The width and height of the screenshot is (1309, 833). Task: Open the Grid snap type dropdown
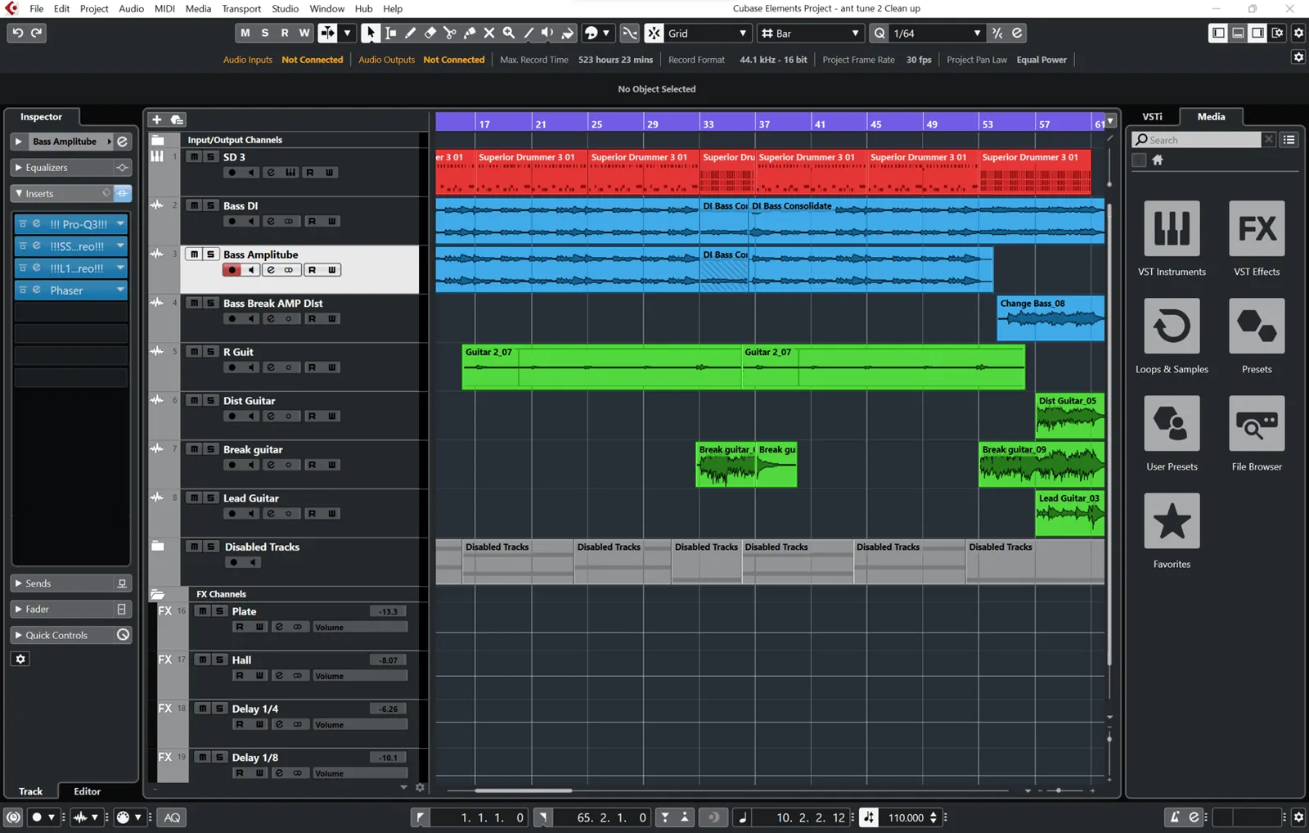coord(708,33)
